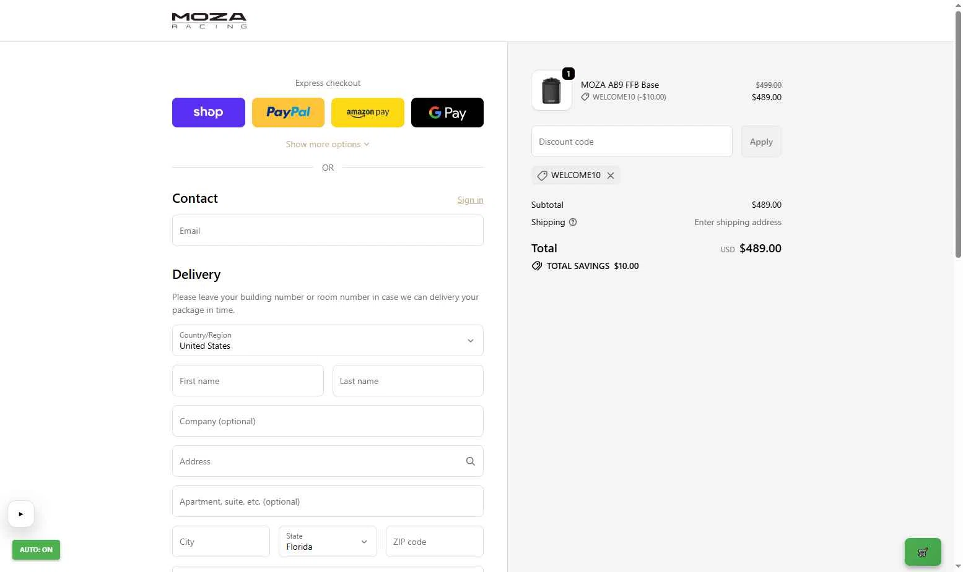
Task: Toggle the AUTO: ON button
Action: click(36, 550)
